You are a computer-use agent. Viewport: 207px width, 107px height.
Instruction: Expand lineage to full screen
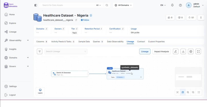pyautogui.click(x=198, y=52)
